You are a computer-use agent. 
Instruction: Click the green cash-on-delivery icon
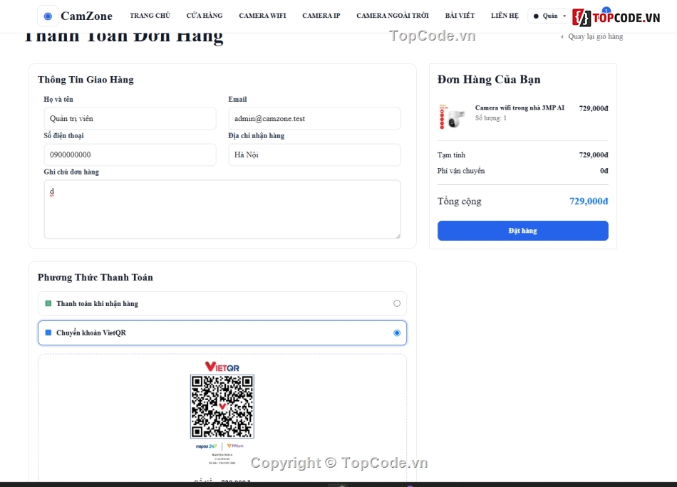click(x=48, y=304)
